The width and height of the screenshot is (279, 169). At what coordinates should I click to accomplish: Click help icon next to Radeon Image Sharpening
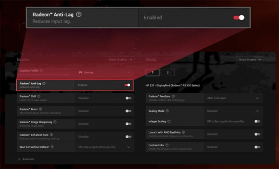[x=55, y=122]
